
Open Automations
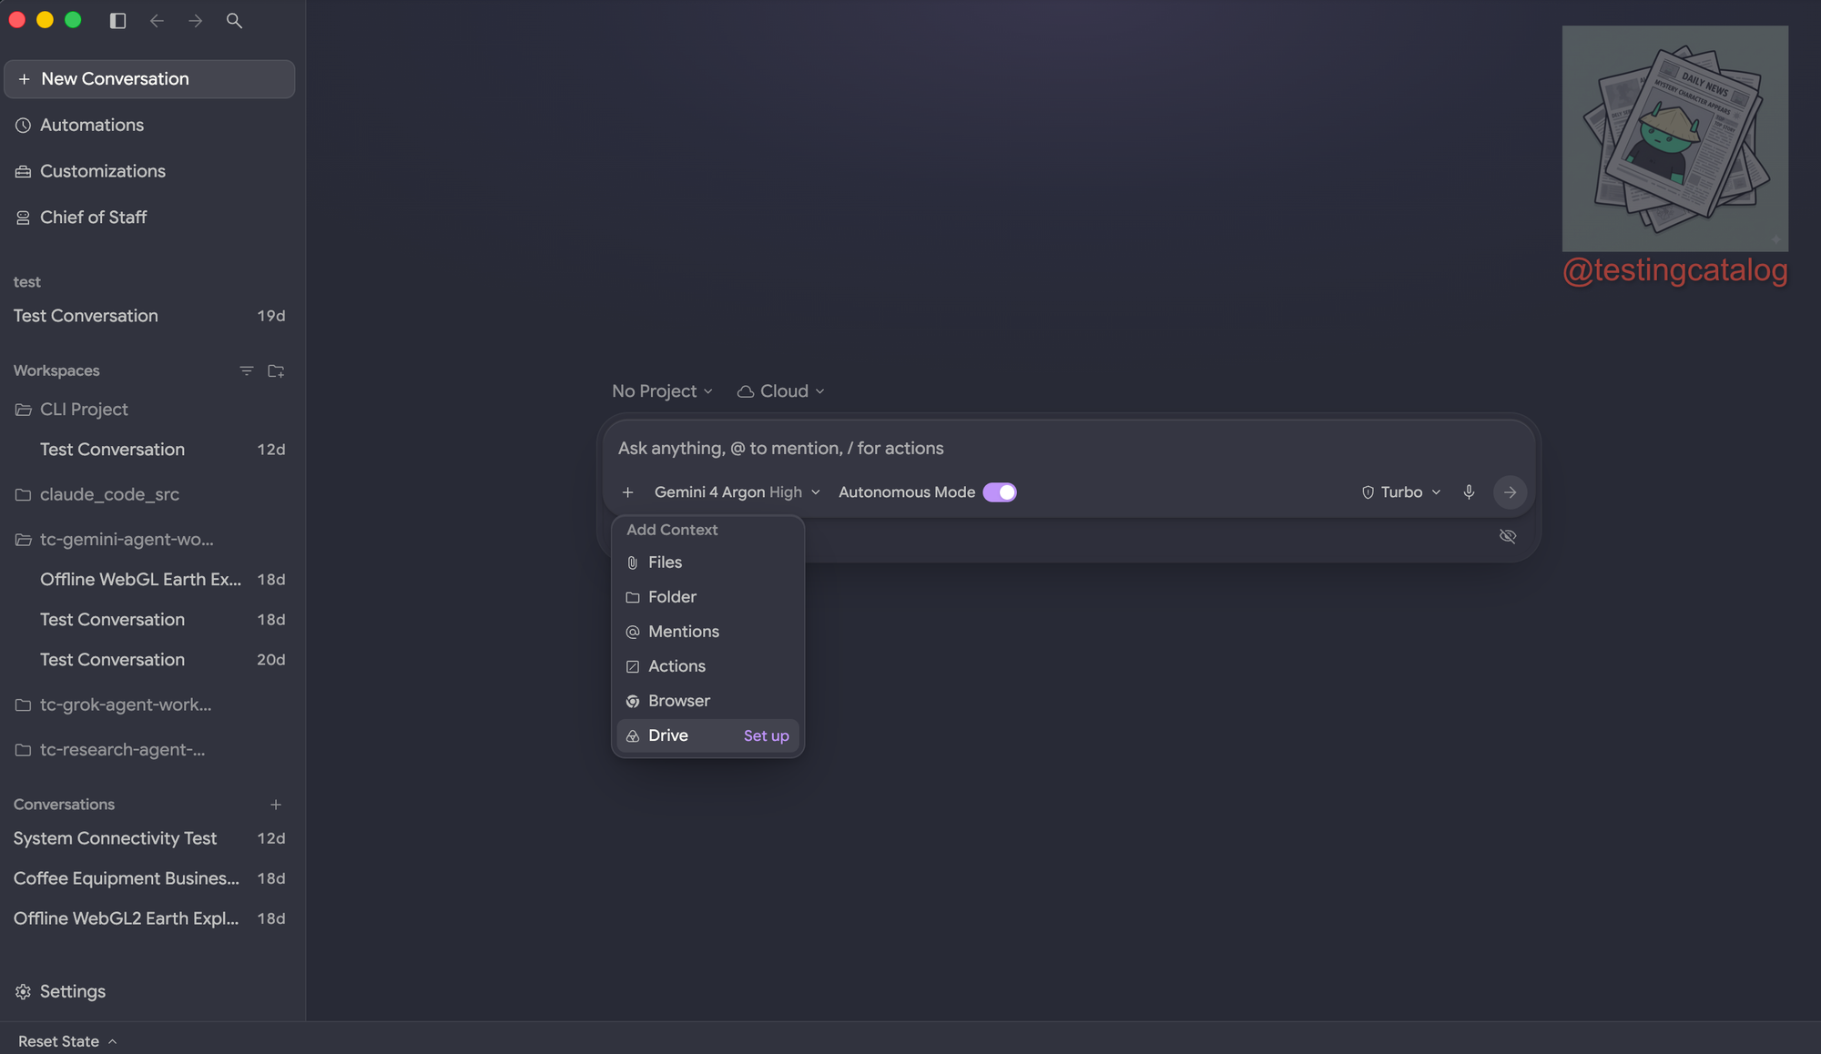pyautogui.click(x=149, y=126)
